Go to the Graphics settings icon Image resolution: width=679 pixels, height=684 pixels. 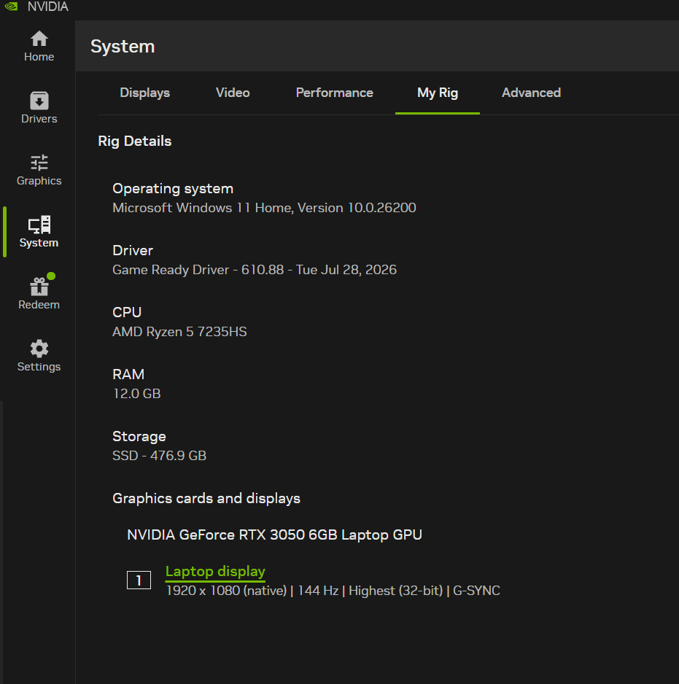[x=39, y=163]
